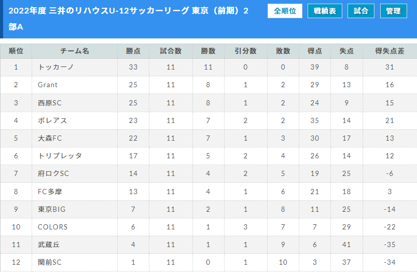Screen dimensions: 417x272
Task: Click the ボレアス team name
Action: [x=52, y=120]
